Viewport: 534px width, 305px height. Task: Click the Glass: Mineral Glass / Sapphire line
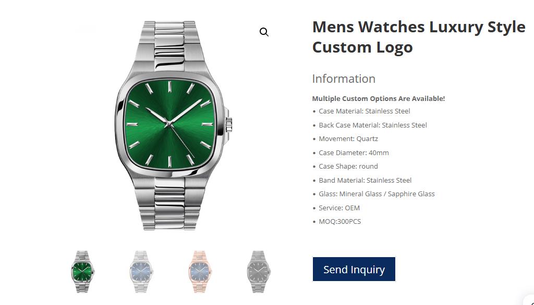coord(377,194)
